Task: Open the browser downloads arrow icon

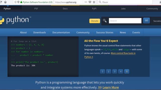Action: click(160, 2)
